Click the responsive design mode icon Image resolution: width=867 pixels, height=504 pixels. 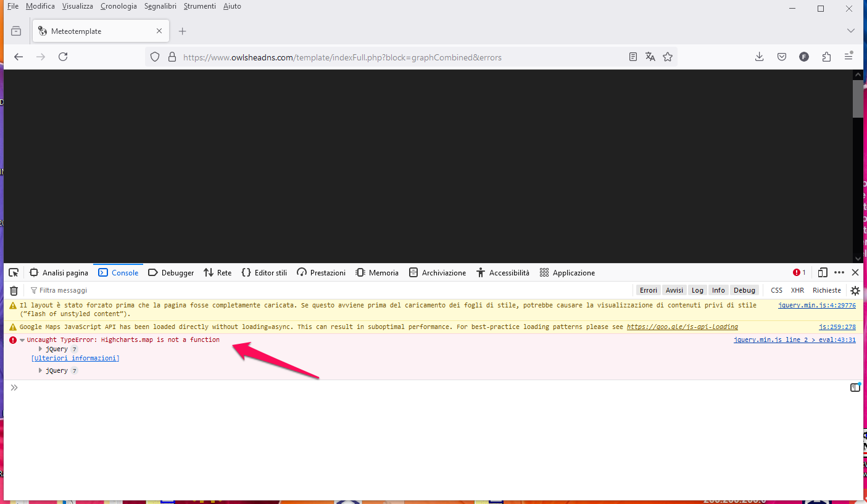(823, 272)
